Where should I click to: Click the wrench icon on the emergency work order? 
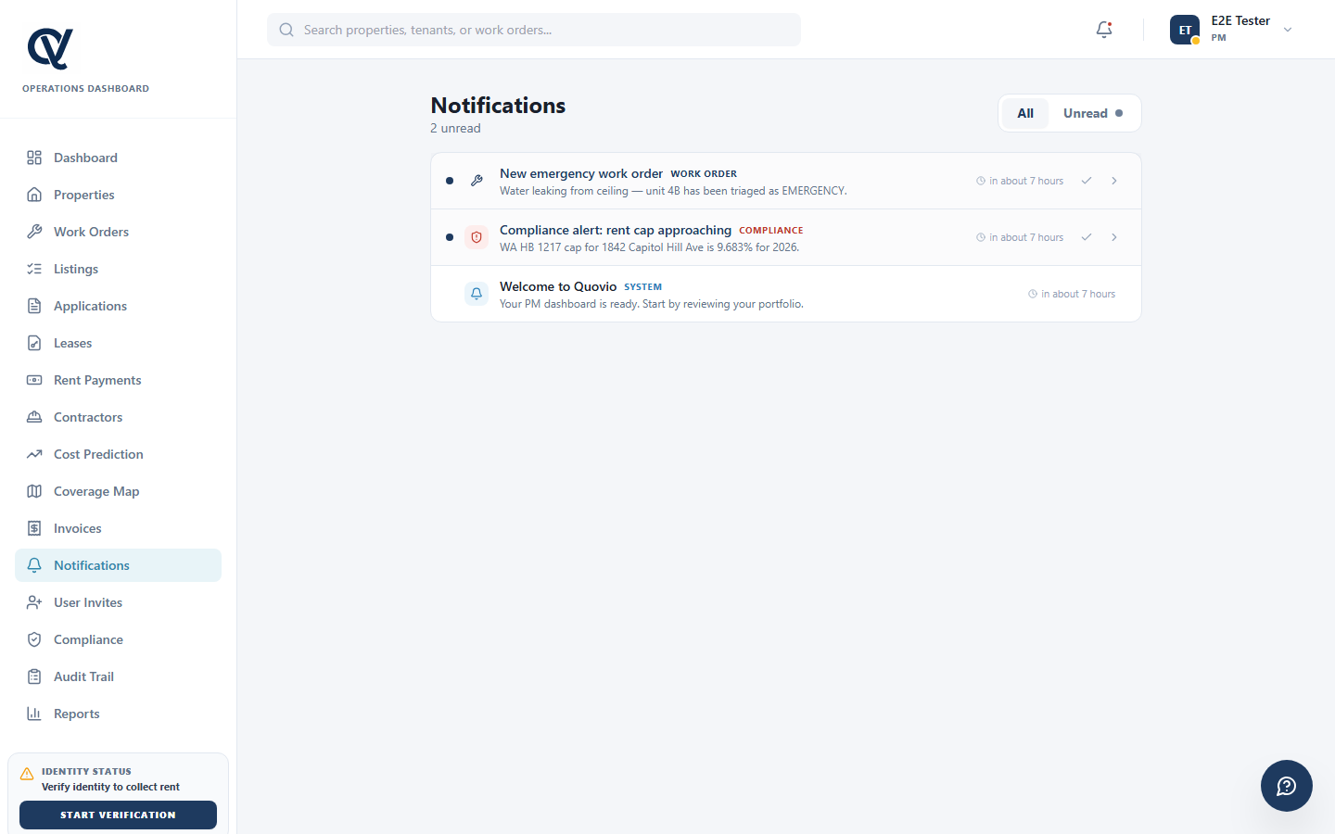pos(477,180)
